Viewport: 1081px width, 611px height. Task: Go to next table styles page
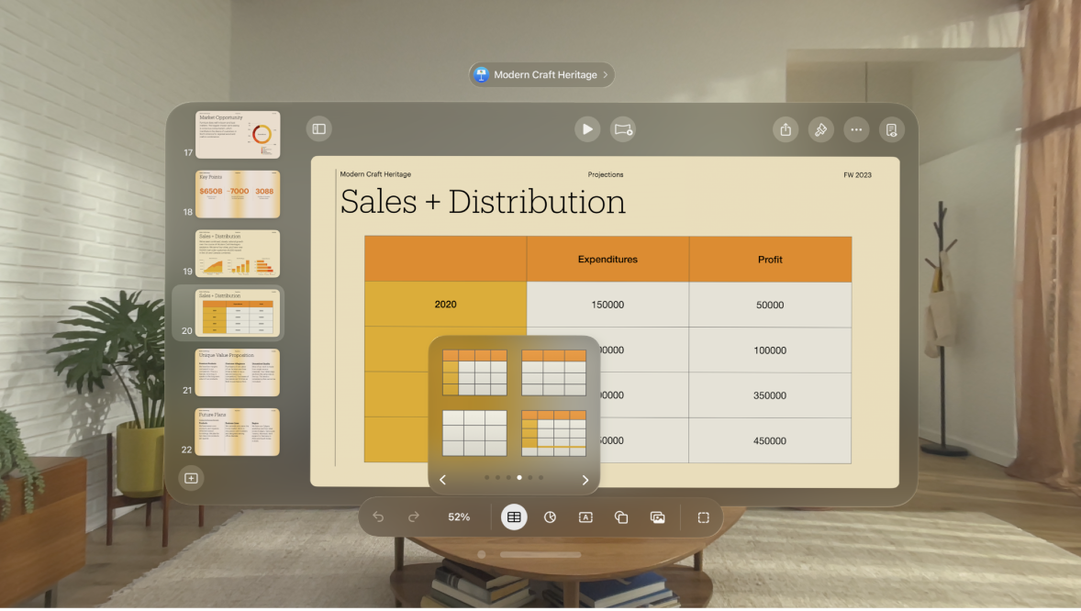pyautogui.click(x=585, y=480)
